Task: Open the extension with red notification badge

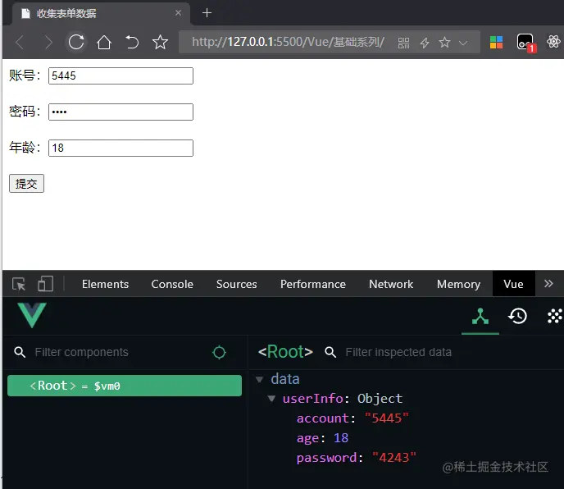Action: [525, 42]
